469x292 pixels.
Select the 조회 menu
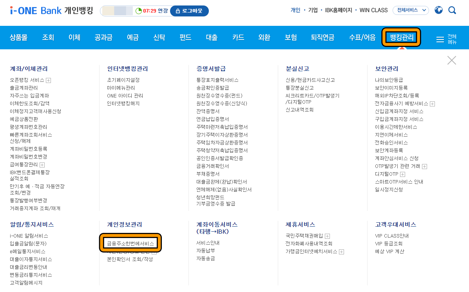[x=48, y=37]
